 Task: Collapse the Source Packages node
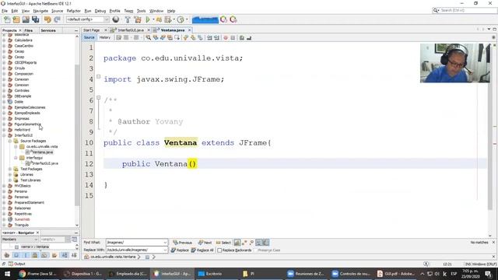tap(10, 141)
